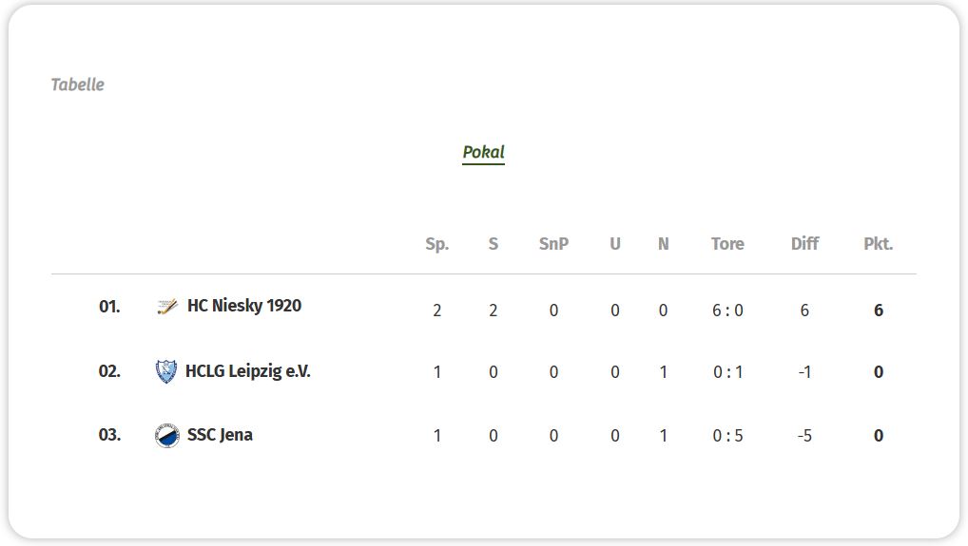968x546 pixels.
Task: Open the SSC Jena team link
Action: (x=220, y=435)
